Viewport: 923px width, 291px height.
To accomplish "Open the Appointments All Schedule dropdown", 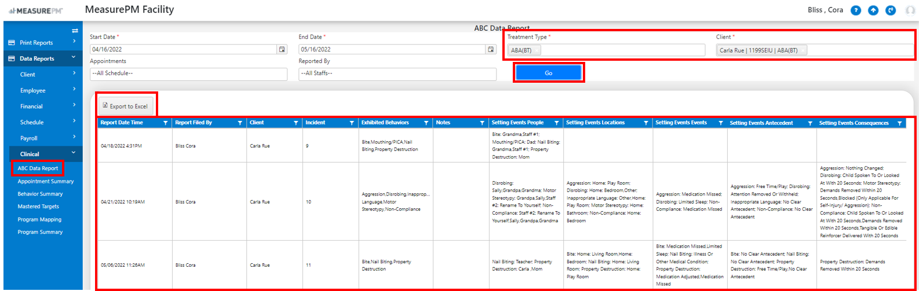I will (188, 74).
